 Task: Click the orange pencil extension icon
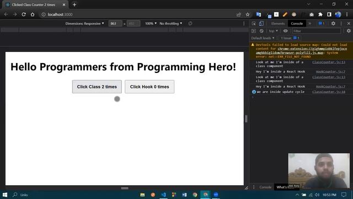pyautogui.click(x=285, y=14)
